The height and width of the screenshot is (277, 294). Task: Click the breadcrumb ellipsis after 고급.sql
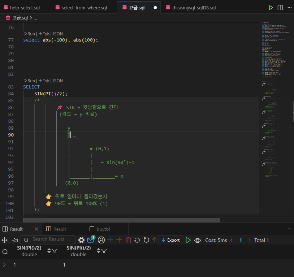tap(35, 18)
